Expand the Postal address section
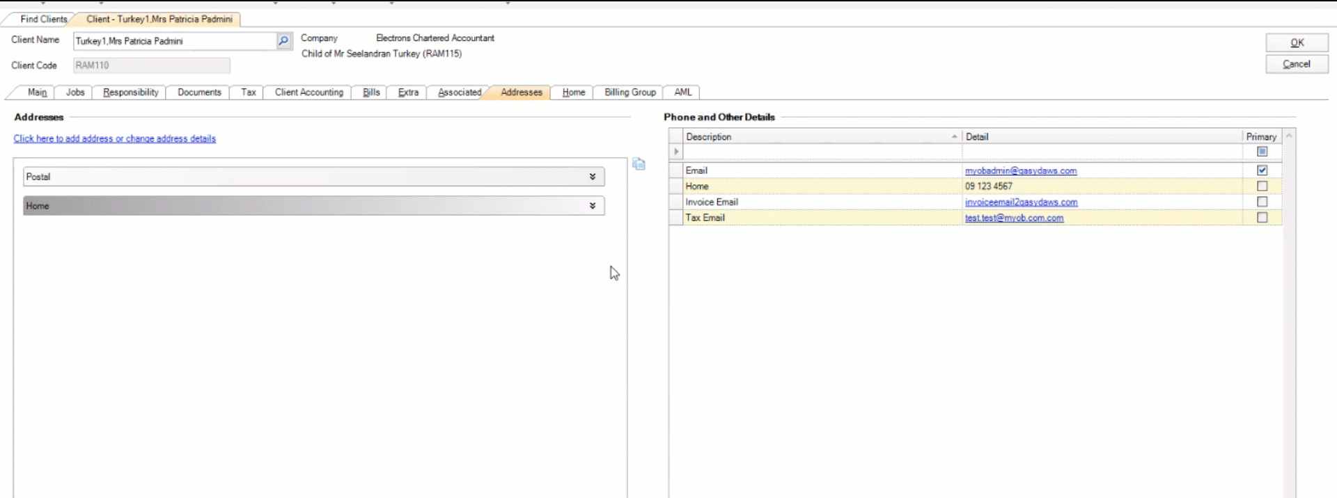Viewport: 1337px width, 498px height. click(x=592, y=177)
